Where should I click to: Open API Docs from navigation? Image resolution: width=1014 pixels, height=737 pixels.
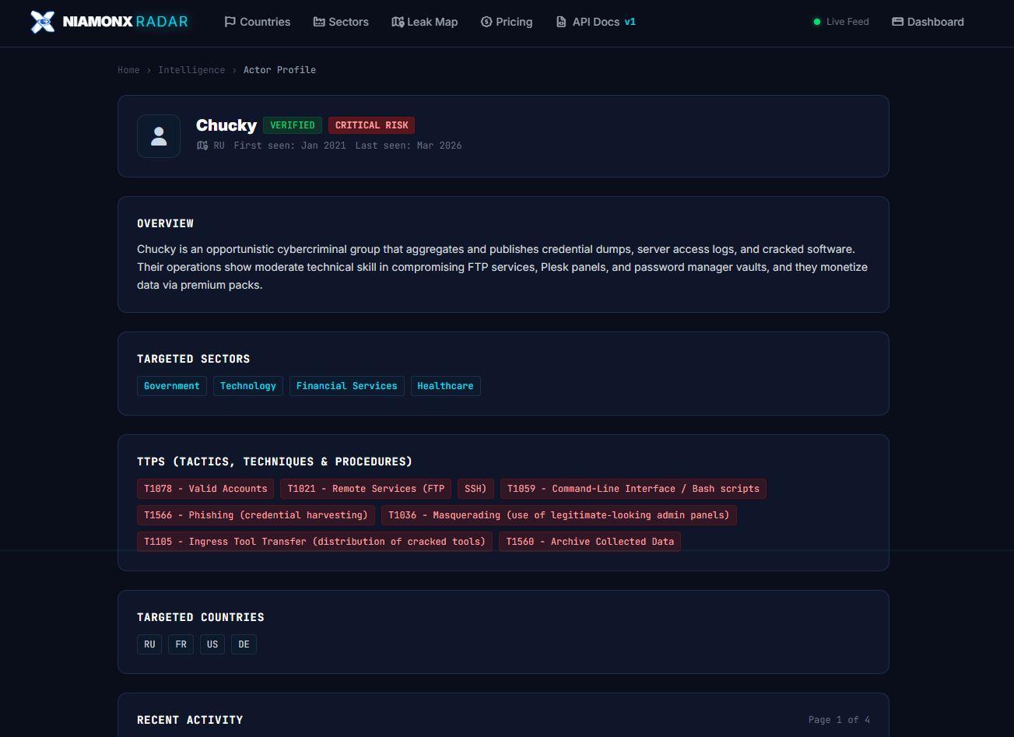[x=595, y=22]
